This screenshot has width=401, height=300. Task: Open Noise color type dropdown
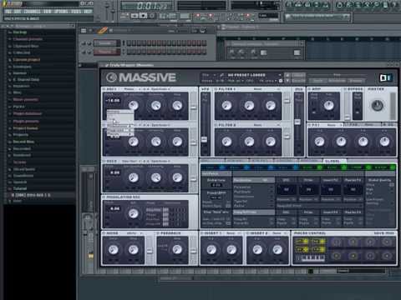pos(135,233)
